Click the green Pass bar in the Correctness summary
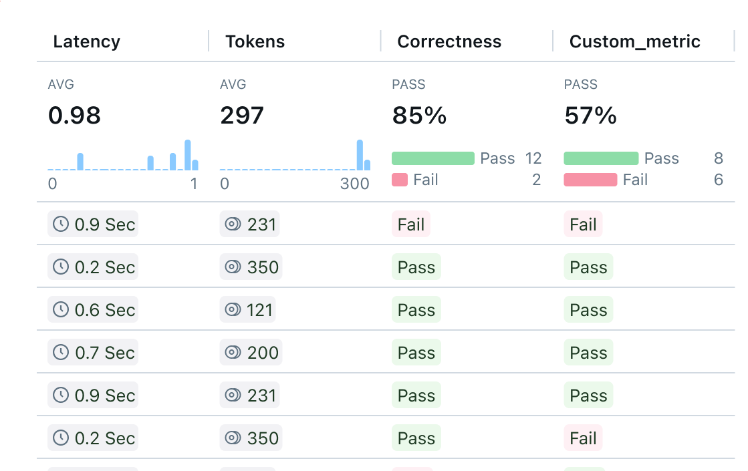 pos(432,158)
